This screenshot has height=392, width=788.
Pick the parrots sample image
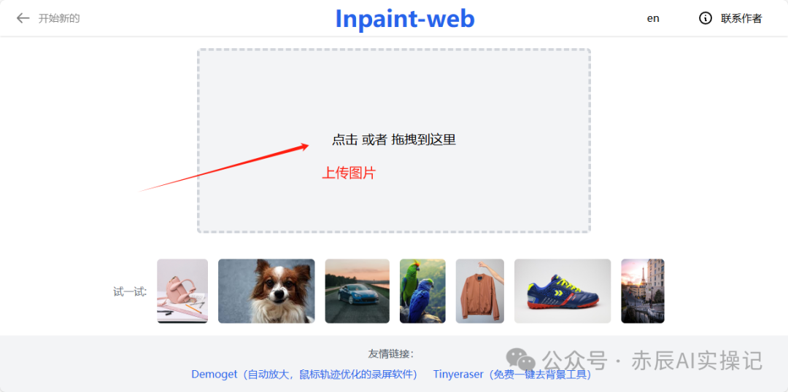pos(422,291)
